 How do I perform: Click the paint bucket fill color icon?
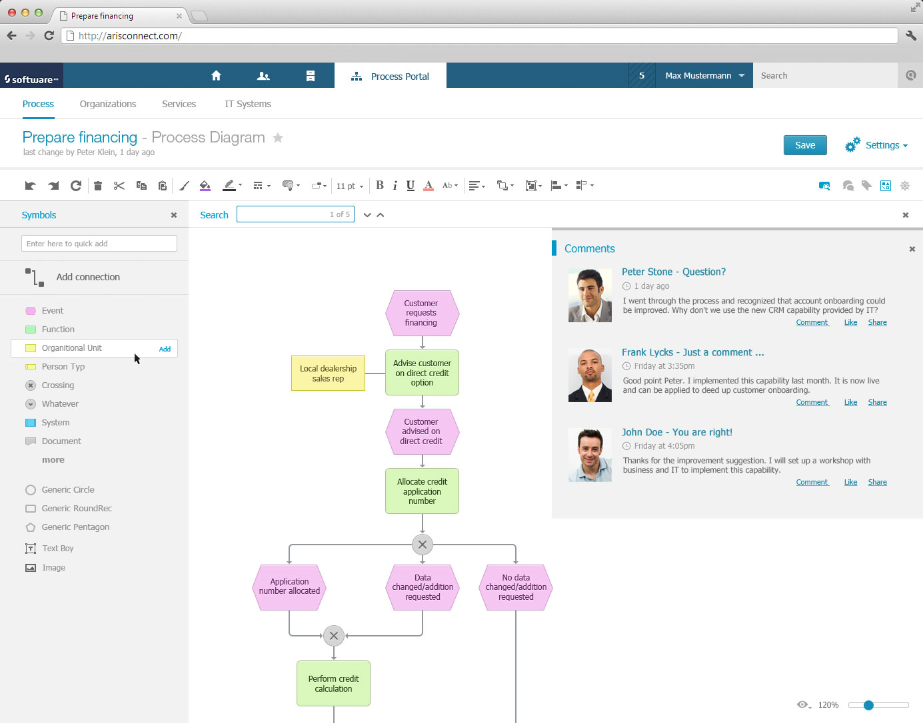pos(205,186)
